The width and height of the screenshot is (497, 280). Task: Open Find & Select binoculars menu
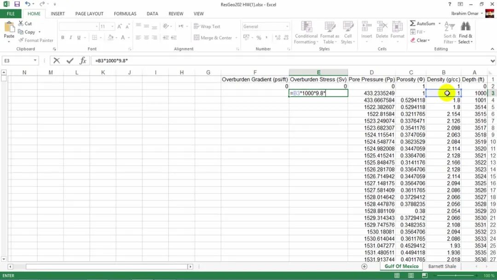click(x=465, y=33)
